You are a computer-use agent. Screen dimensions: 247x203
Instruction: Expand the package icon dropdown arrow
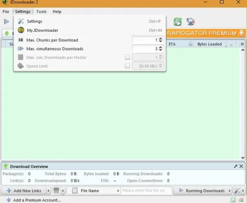coord(63,191)
